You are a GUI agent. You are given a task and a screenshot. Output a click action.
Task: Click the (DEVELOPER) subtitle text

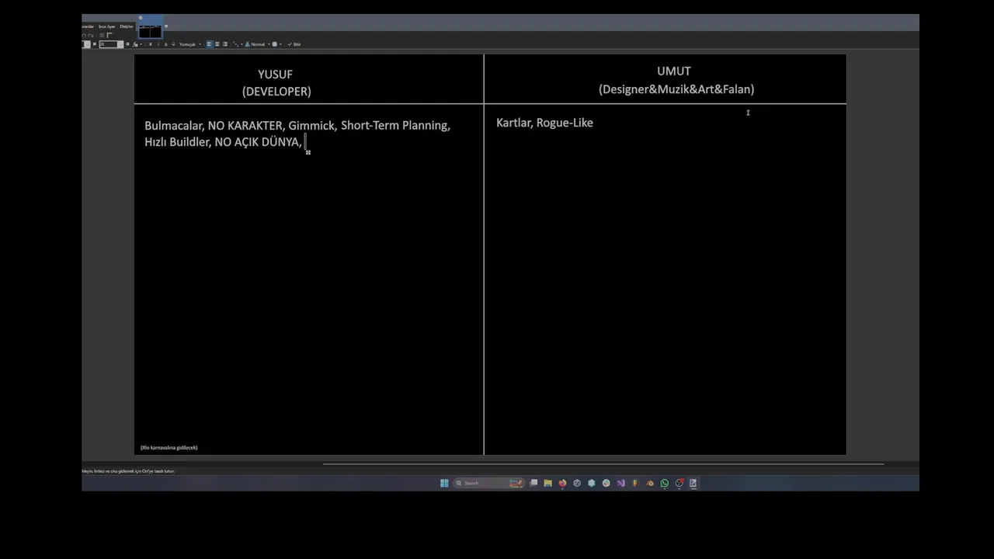(x=276, y=92)
